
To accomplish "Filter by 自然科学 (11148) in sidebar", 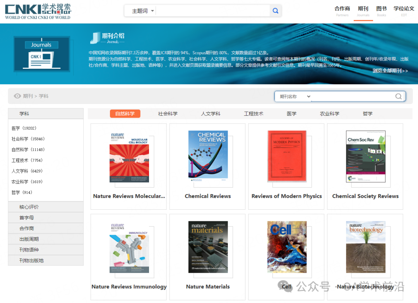I will pyautogui.click(x=28, y=149).
